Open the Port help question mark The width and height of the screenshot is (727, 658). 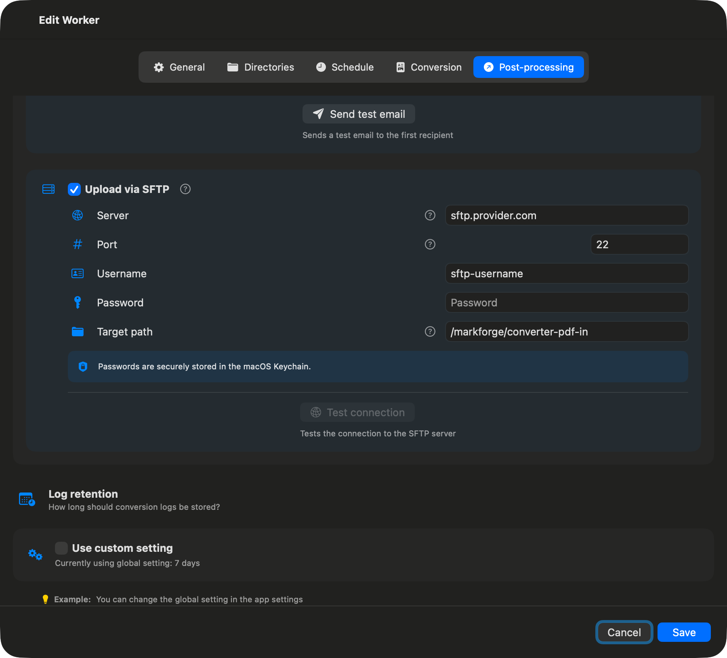click(430, 244)
